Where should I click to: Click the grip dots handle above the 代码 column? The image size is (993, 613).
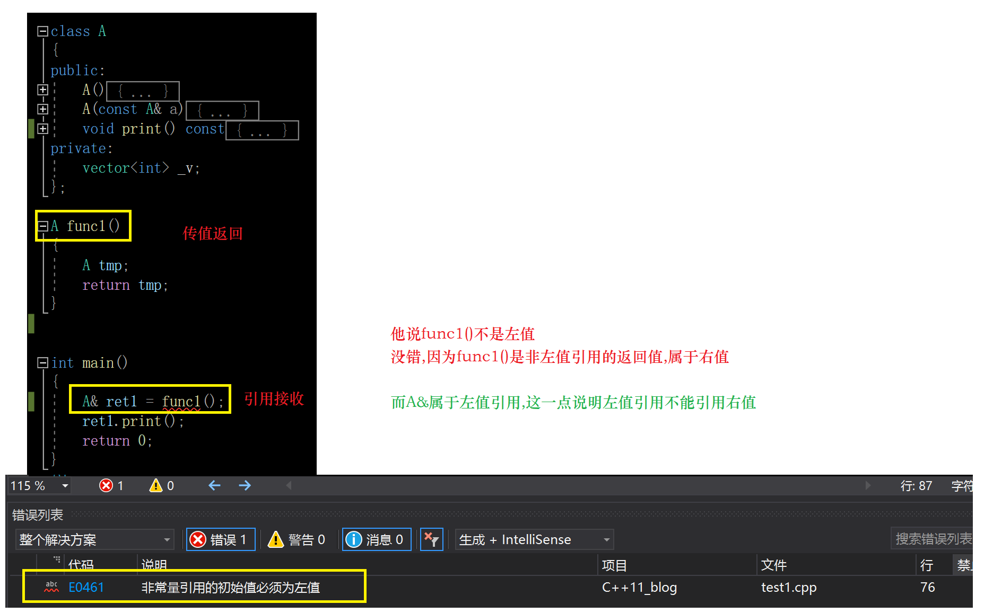[x=56, y=559]
